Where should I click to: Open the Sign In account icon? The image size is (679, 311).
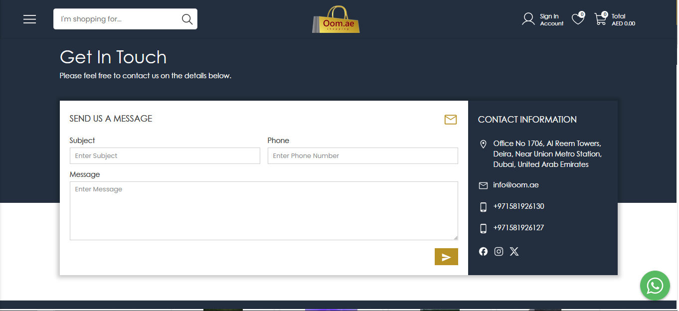click(528, 19)
